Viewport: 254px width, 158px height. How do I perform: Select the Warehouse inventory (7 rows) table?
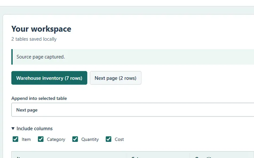click(x=49, y=78)
